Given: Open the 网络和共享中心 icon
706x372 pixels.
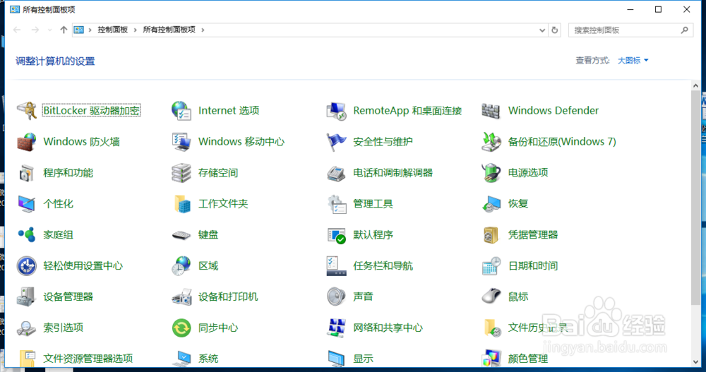Looking at the screenshot, I should 336,328.
